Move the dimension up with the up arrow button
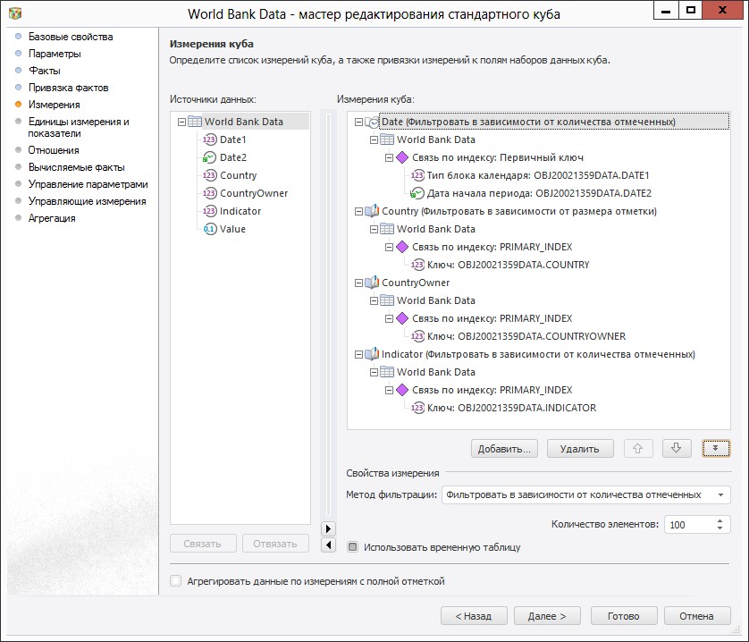 tap(637, 448)
